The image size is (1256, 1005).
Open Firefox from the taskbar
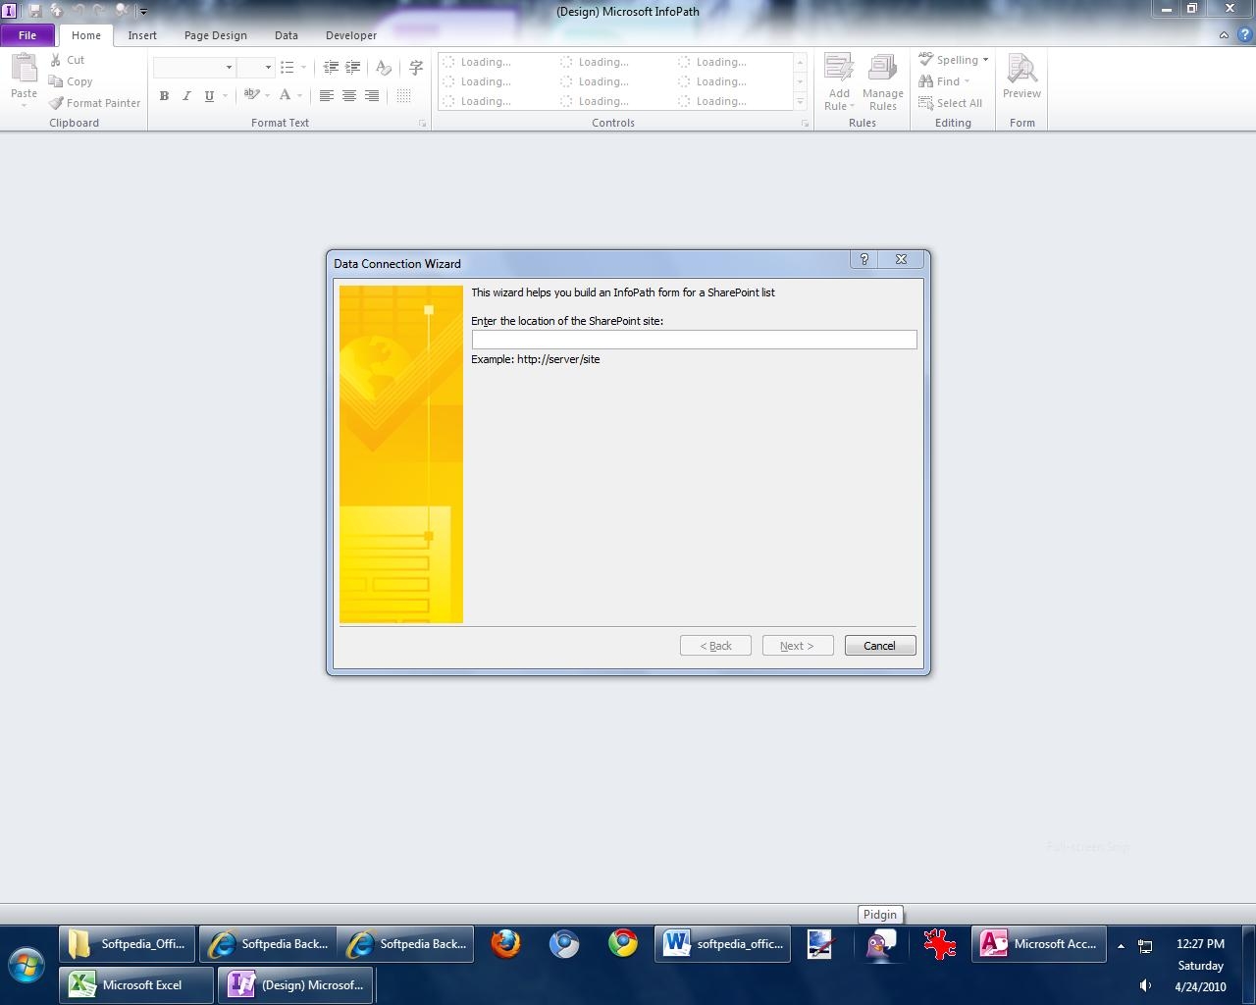click(506, 944)
